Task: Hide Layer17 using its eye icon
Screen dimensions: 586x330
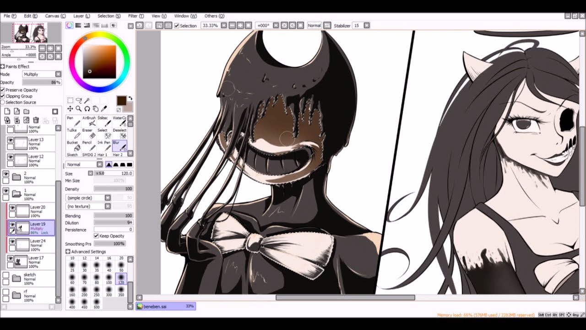Action: click(x=10, y=258)
